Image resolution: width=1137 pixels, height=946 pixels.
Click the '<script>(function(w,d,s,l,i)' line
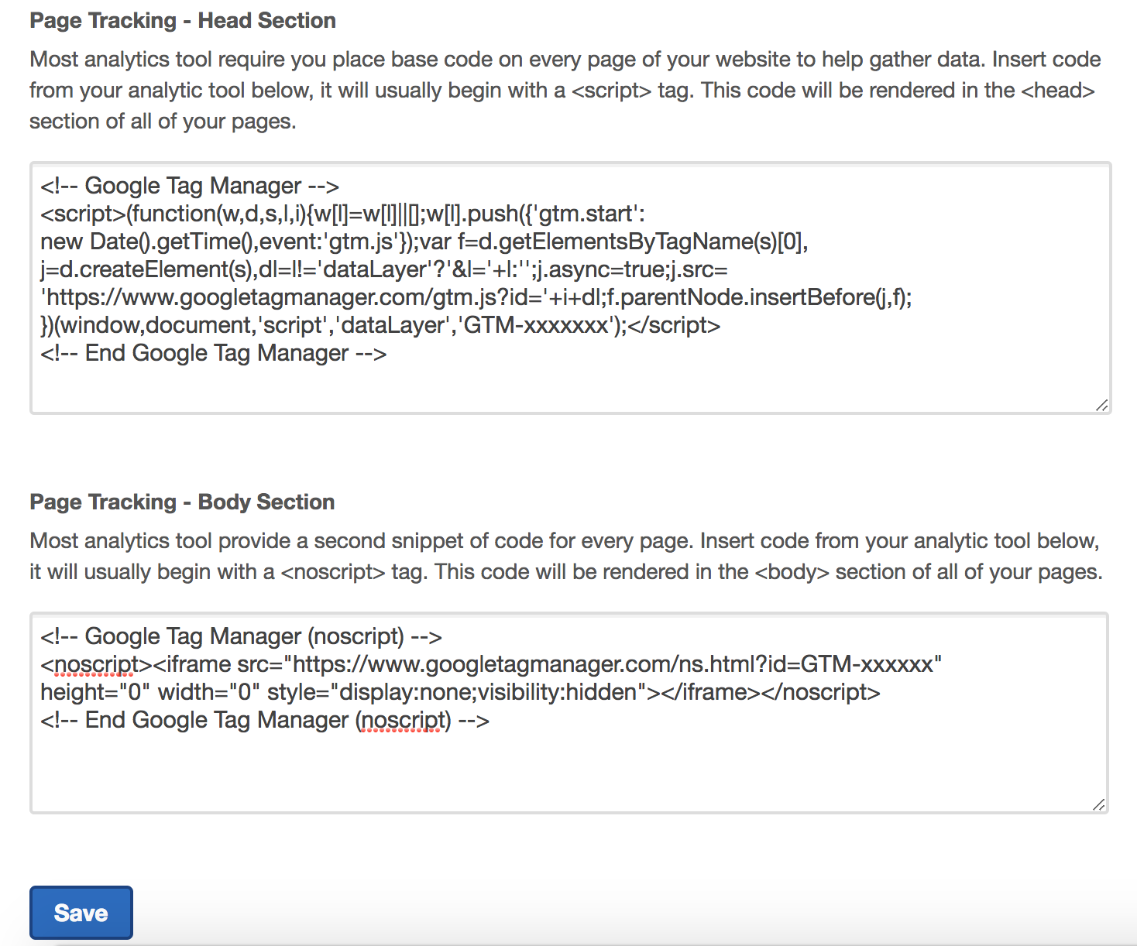click(342, 214)
